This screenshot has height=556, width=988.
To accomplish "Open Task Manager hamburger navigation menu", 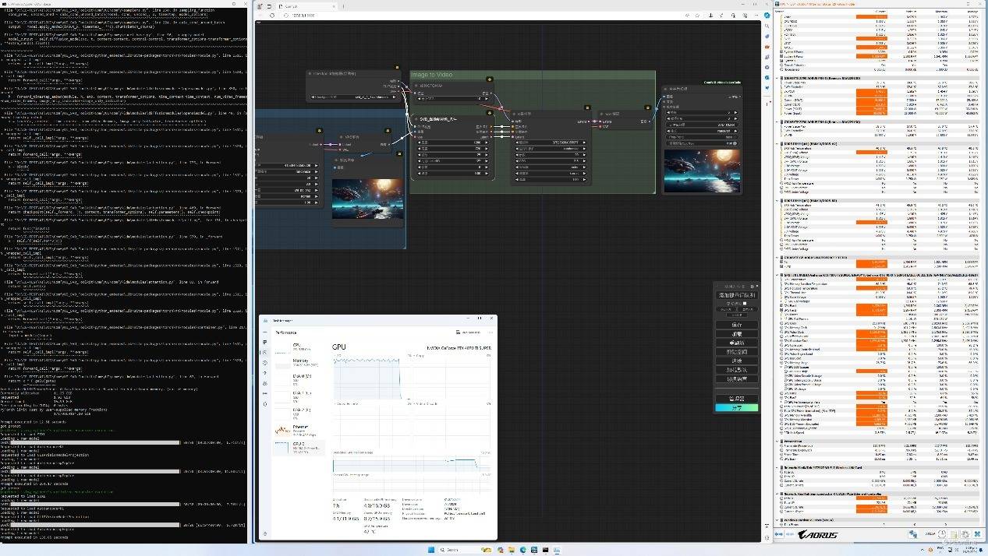I will [x=265, y=332].
